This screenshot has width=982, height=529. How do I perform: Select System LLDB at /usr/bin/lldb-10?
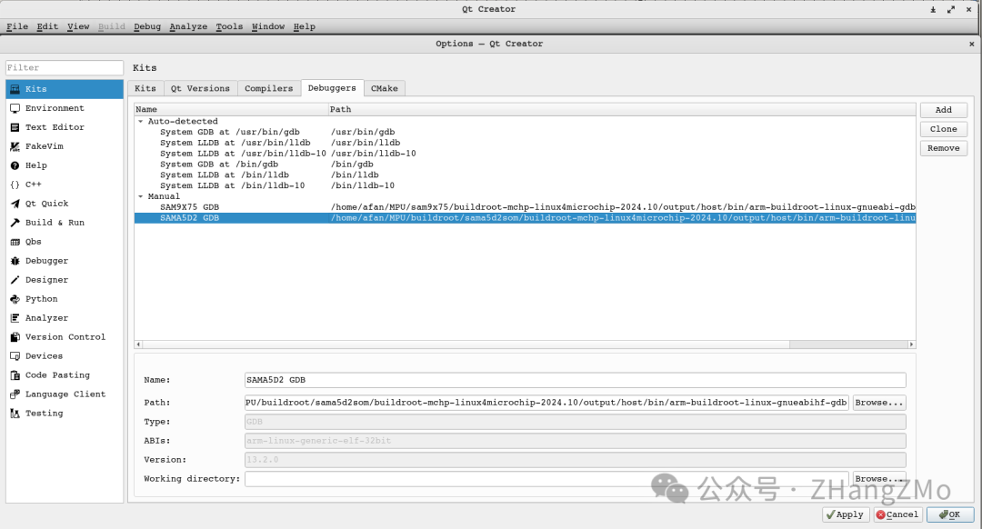click(525, 154)
